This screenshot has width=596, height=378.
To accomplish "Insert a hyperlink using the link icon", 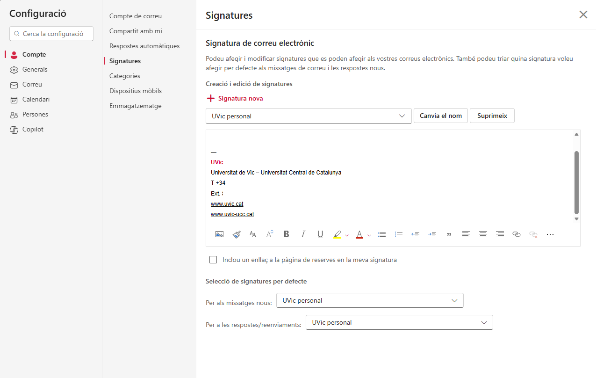I will pos(517,234).
